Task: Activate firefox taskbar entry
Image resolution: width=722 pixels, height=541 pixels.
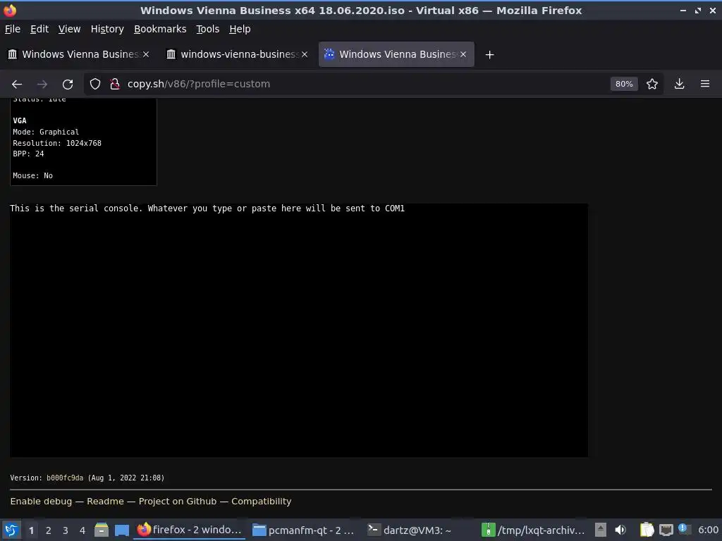Action: coord(189,530)
